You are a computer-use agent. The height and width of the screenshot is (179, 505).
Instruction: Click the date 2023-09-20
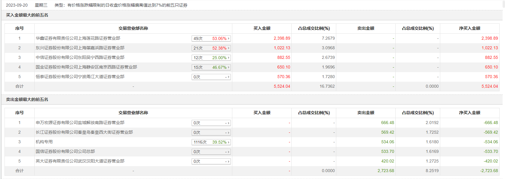pos(17,5)
